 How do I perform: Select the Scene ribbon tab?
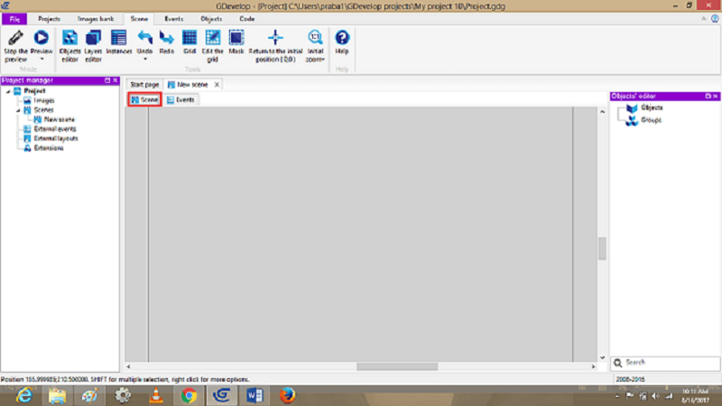coord(139,19)
